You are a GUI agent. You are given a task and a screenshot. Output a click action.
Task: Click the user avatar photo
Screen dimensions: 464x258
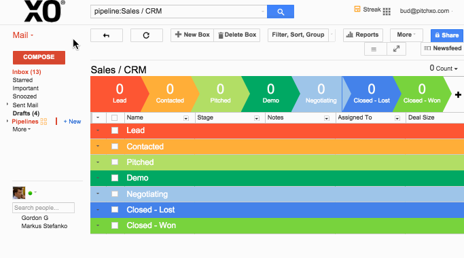(18, 193)
